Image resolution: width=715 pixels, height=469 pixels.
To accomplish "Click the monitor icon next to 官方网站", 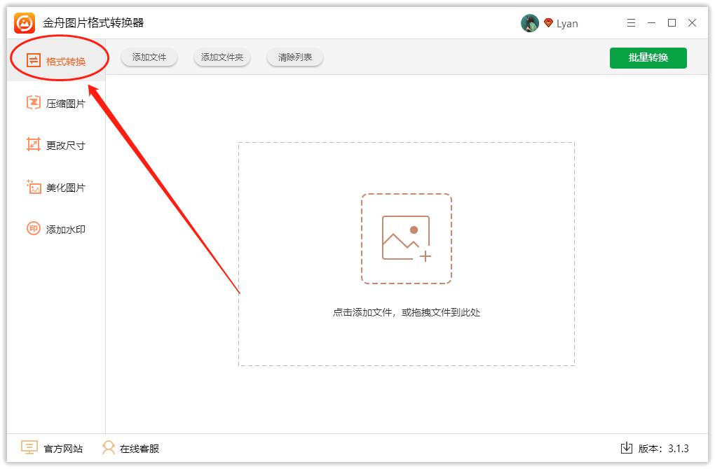I will coord(27,448).
